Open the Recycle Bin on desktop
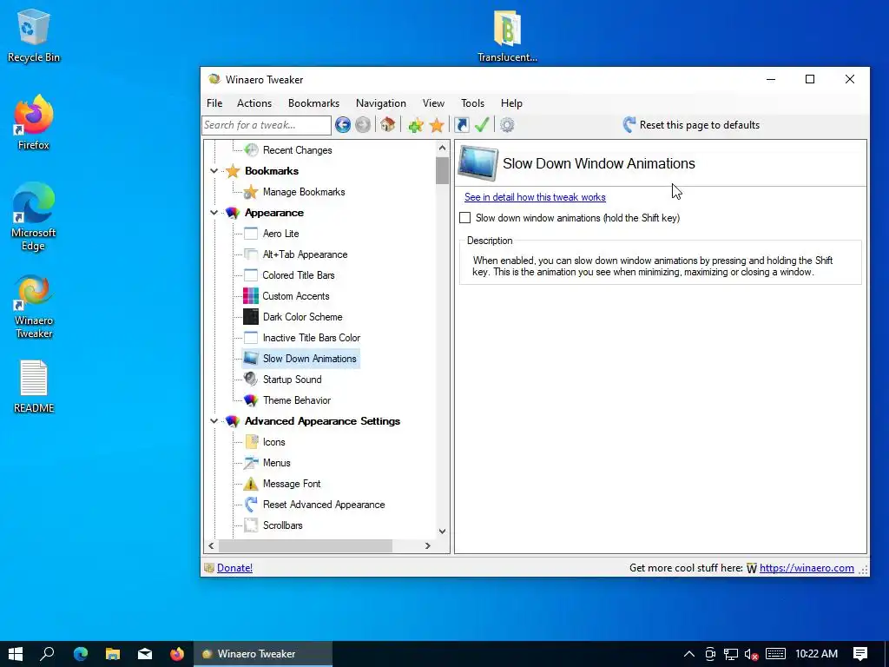Screen dimensions: 889x667 (x=34, y=35)
